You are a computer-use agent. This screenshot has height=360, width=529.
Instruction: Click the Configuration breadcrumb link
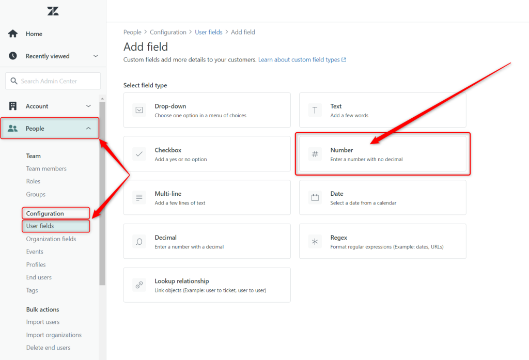point(168,32)
